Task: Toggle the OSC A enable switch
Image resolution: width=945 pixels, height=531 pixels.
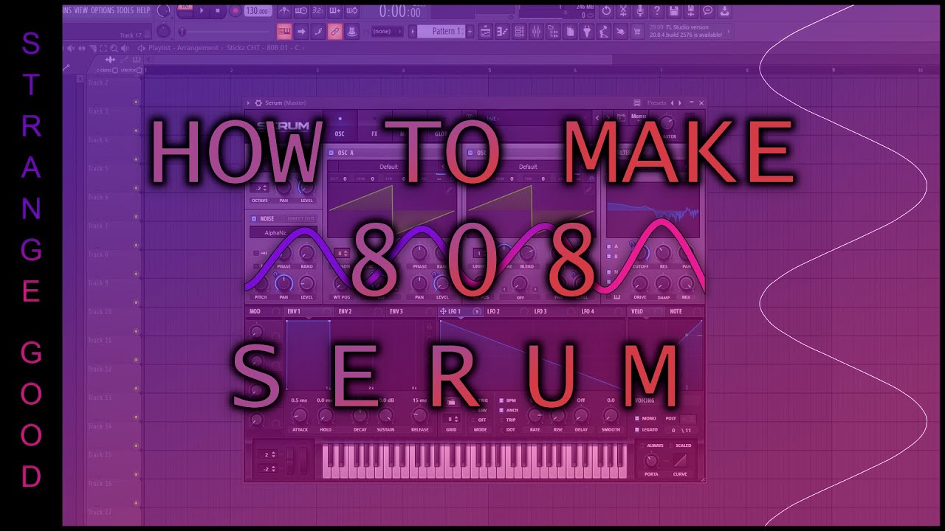Action: click(x=331, y=153)
